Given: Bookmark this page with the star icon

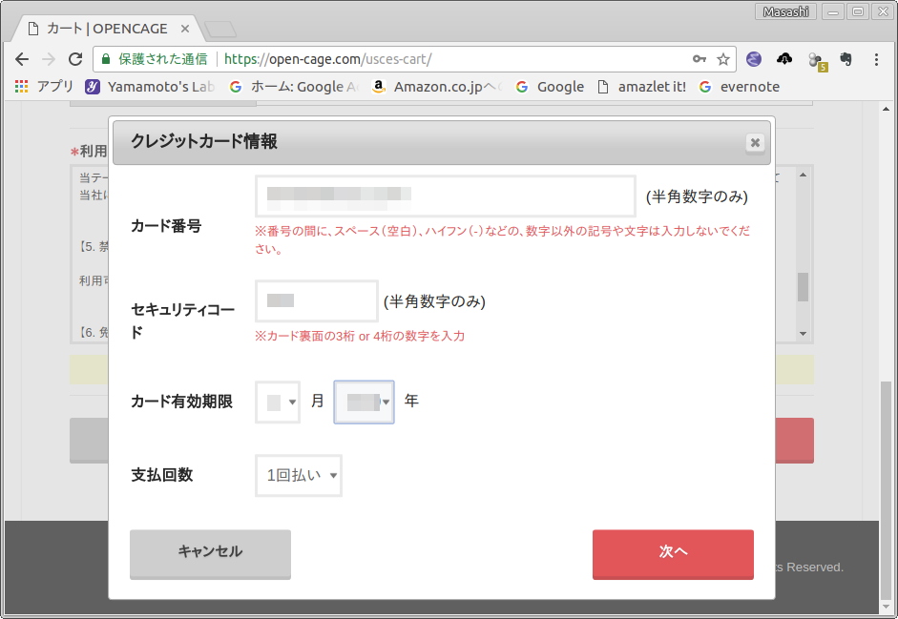Looking at the screenshot, I should [723, 59].
